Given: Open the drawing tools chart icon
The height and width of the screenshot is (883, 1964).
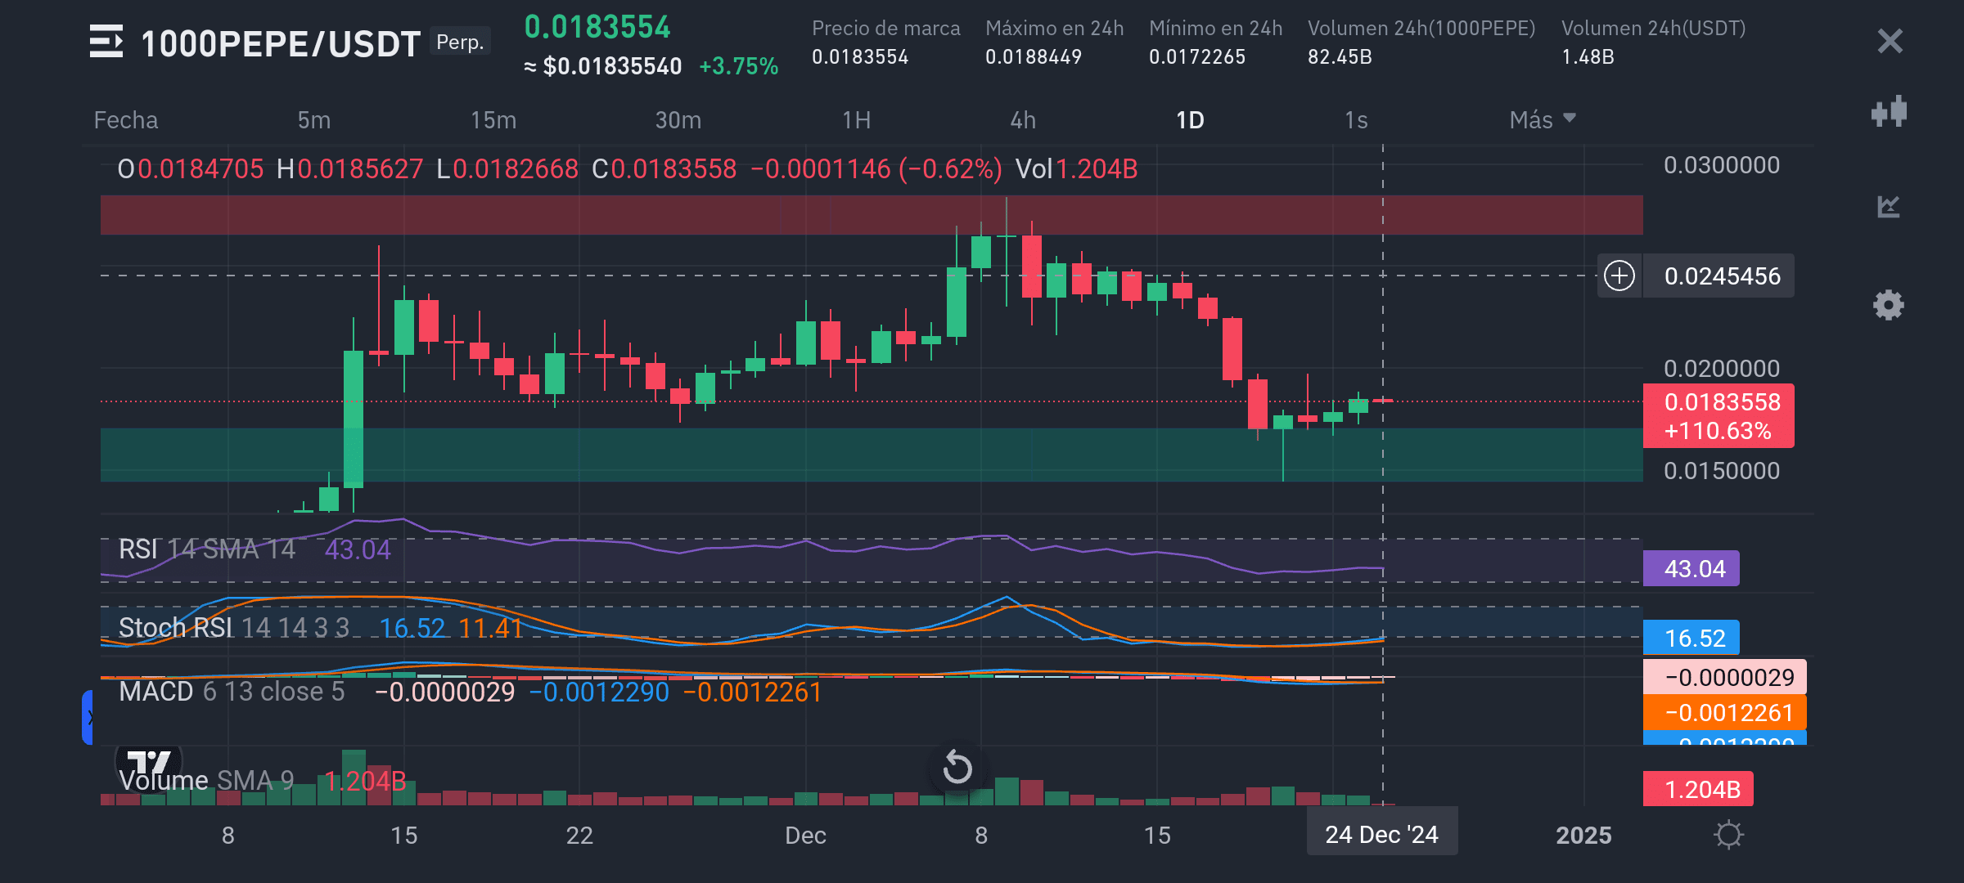Looking at the screenshot, I should [1889, 207].
